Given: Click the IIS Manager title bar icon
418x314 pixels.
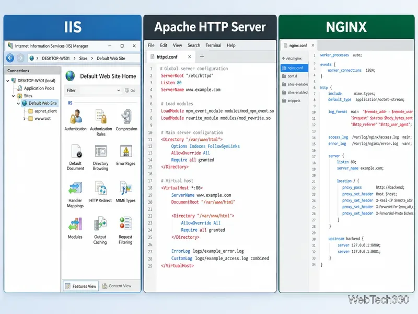Looking at the screenshot, I should (10, 46).
